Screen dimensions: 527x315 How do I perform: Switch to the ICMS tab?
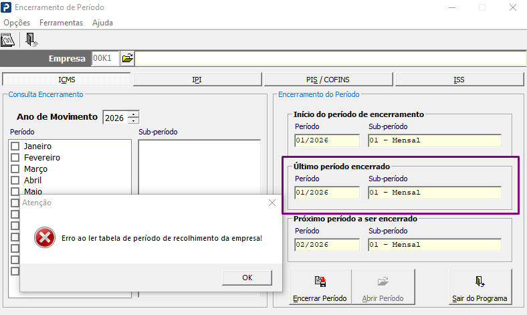[x=66, y=80]
